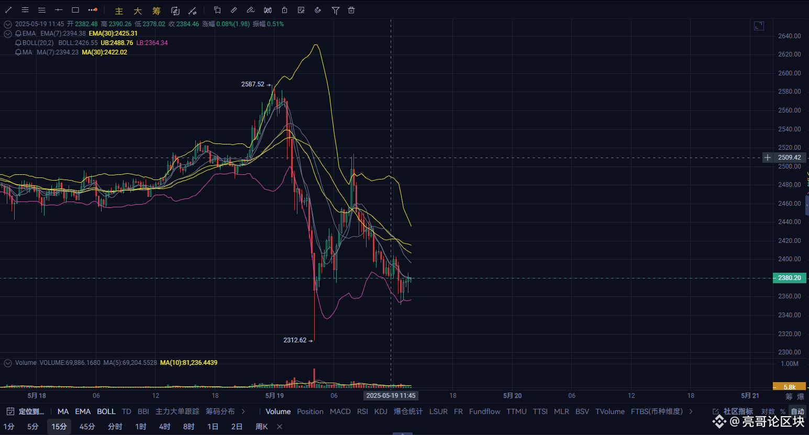
Task: Delete all drawings with trash icon
Action: (351, 10)
